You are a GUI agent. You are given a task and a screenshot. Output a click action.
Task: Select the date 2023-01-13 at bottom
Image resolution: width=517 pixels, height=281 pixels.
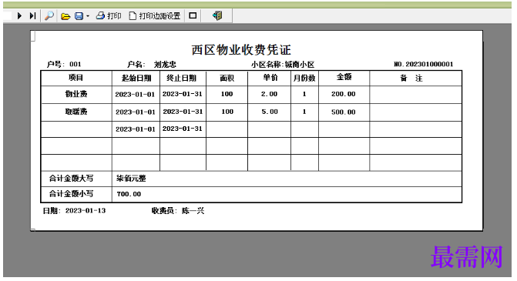point(86,211)
